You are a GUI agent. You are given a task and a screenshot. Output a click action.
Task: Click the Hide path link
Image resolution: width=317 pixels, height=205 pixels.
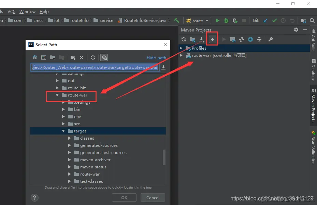[x=156, y=57]
